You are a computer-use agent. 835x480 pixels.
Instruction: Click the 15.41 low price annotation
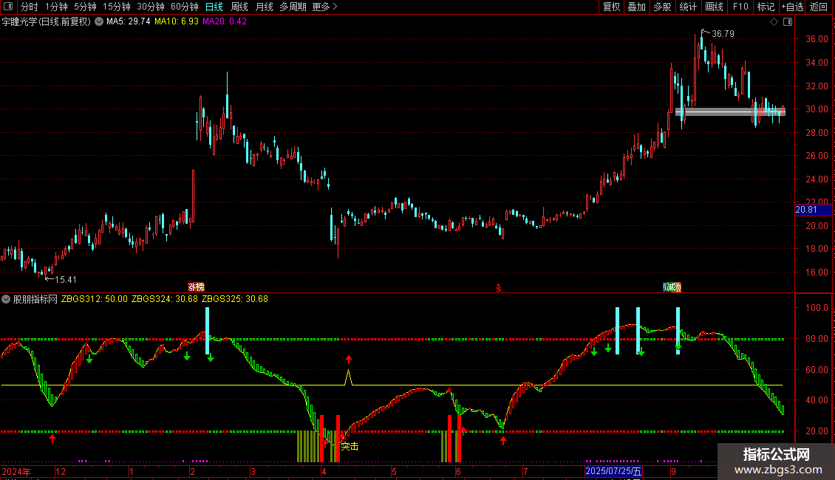pos(66,280)
